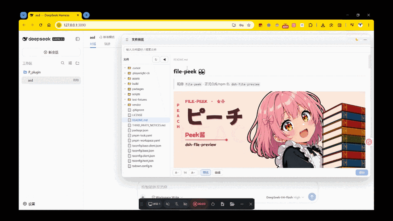Search workspaces with the magnifier icon
This screenshot has width=393, height=221.
coord(62,63)
